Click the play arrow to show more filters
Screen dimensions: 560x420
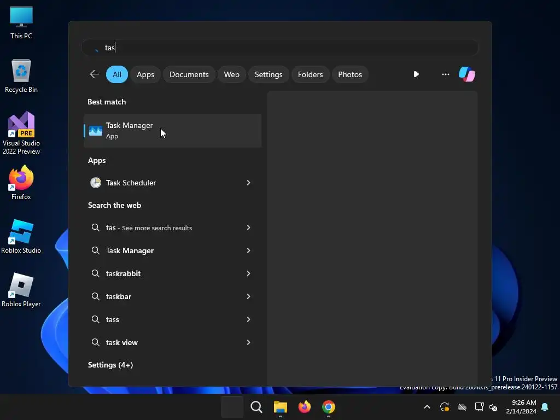pos(416,74)
